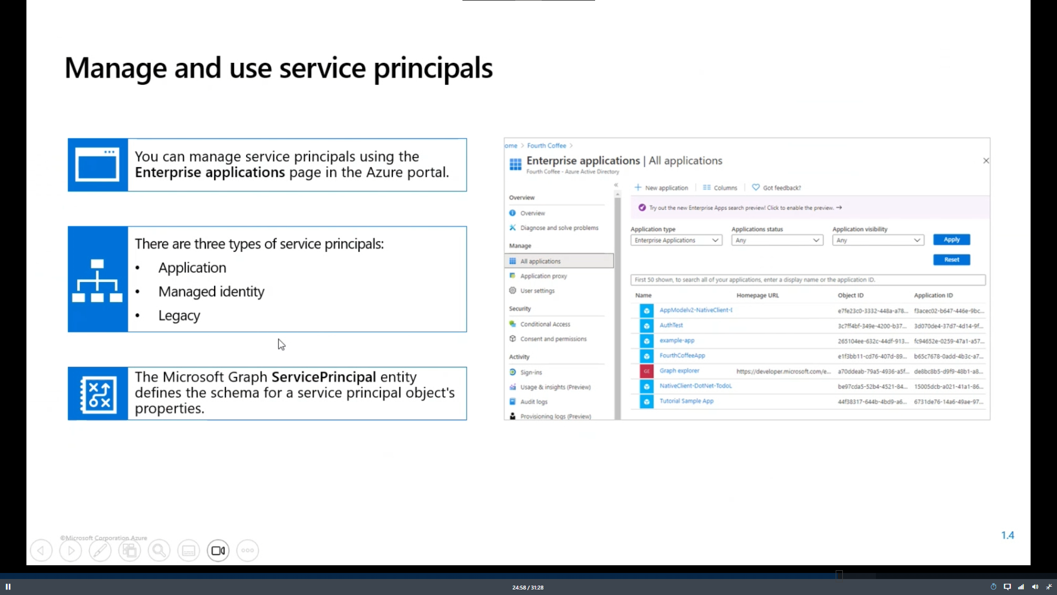The width and height of the screenshot is (1057, 595).
Task: Open the FourthCoffeeApp application link
Action: coord(682,356)
